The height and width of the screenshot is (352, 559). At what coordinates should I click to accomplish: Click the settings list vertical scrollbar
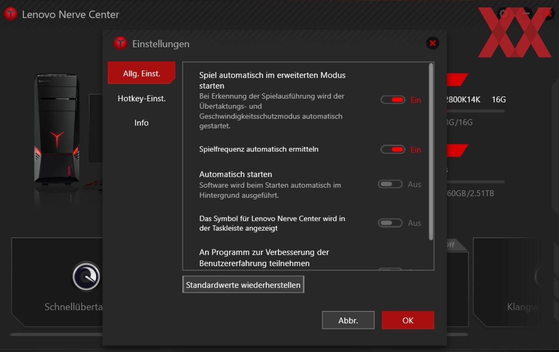point(431,152)
